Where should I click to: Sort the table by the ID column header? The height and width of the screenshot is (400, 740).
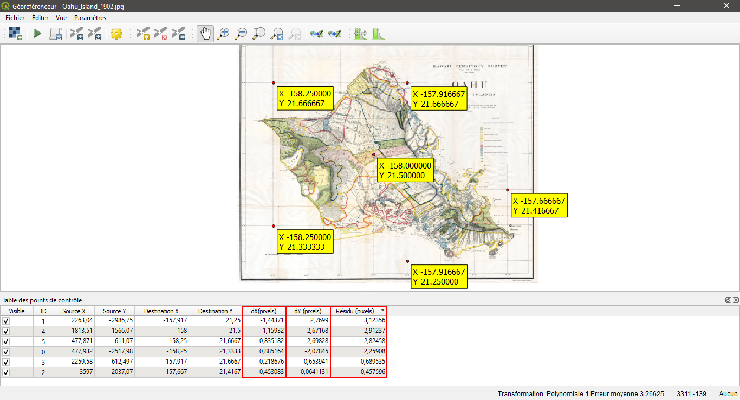(43, 311)
